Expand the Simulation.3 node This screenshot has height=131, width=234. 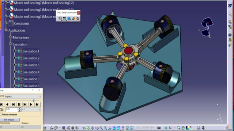point(14,65)
